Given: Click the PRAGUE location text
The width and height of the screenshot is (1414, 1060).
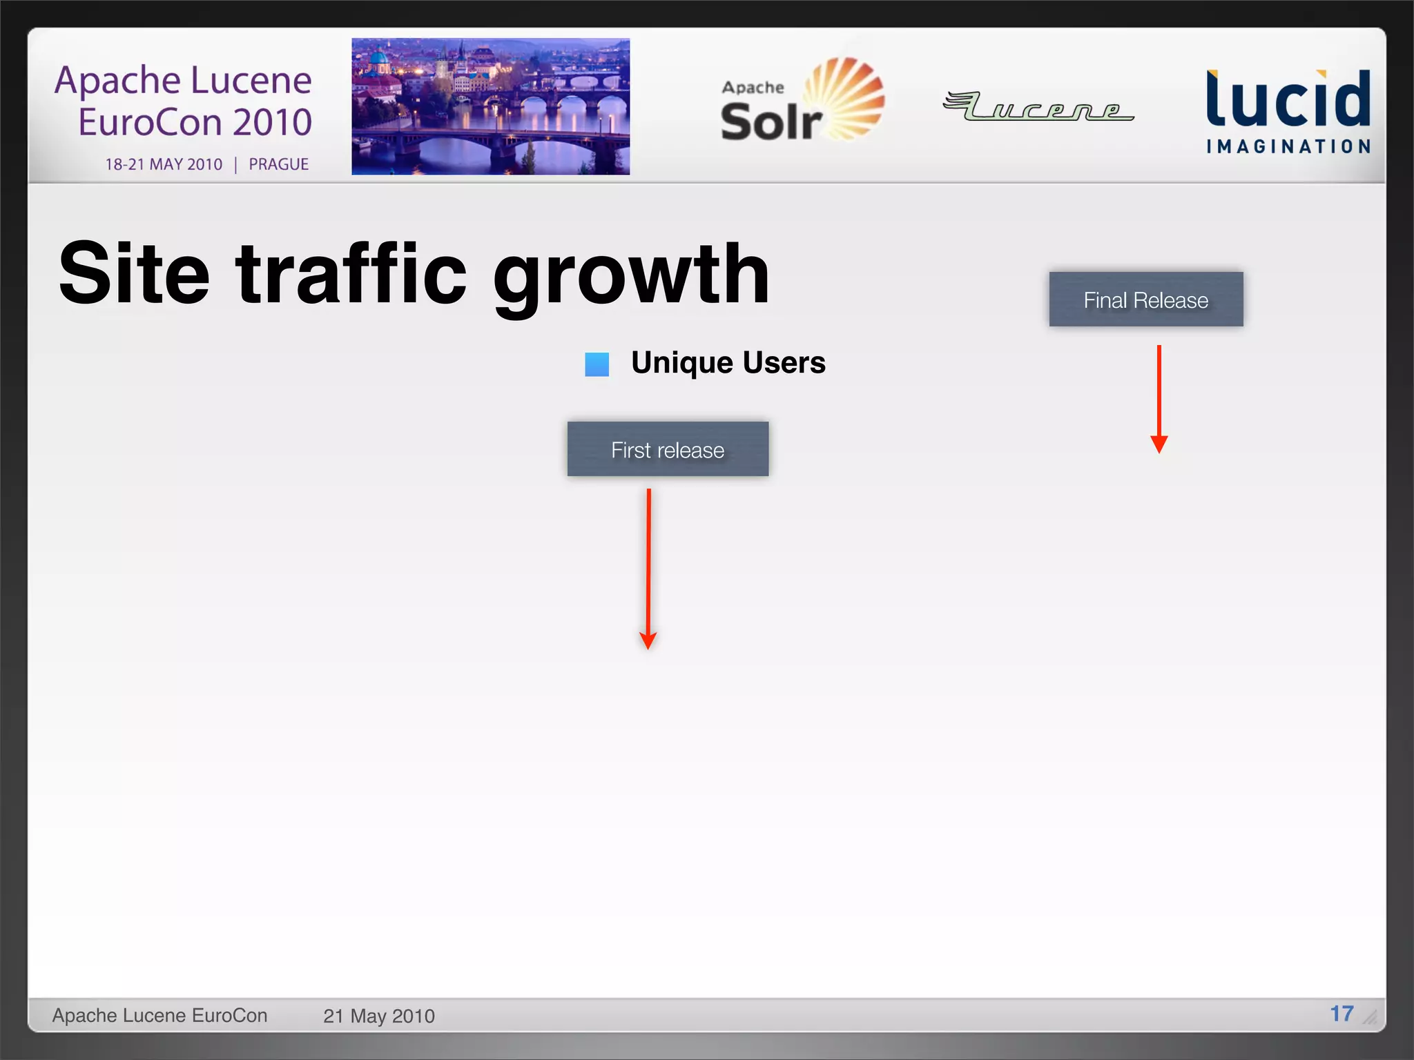Looking at the screenshot, I should coord(278,164).
